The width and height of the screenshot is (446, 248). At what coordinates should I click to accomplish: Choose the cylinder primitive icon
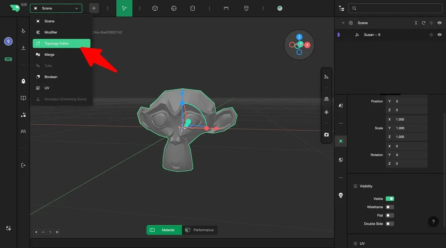193,8
